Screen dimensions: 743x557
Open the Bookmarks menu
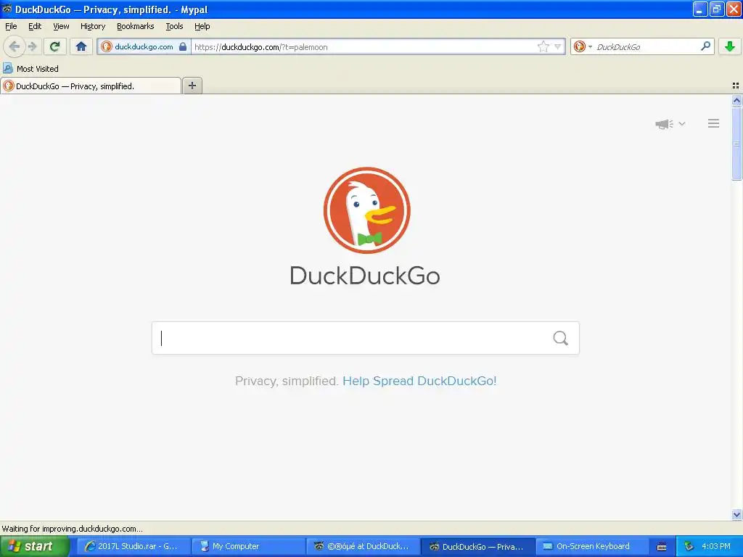[135, 26]
